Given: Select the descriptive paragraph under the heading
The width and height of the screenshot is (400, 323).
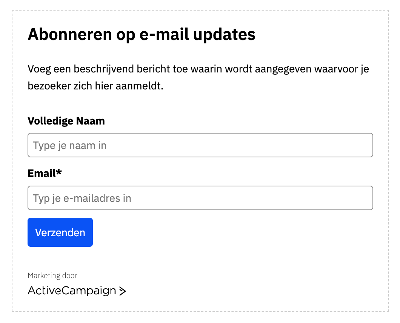Looking at the screenshot, I should pyautogui.click(x=198, y=77).
